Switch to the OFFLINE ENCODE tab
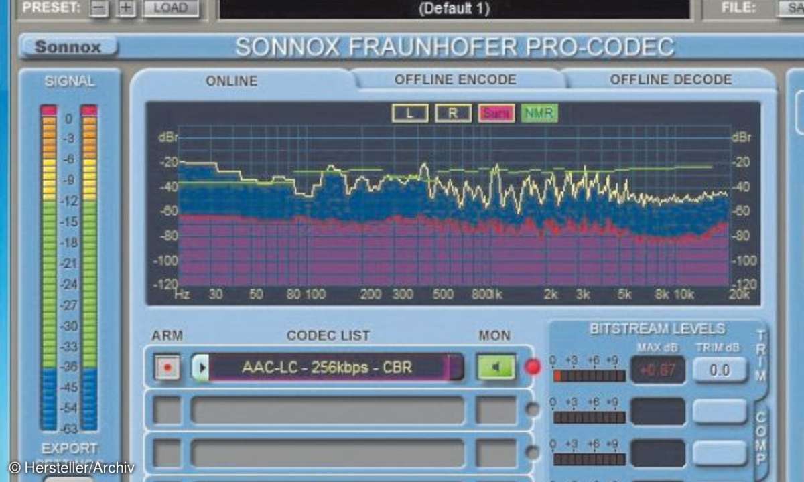The width and height of the screenshot is (804, 482). pos(456,80)
